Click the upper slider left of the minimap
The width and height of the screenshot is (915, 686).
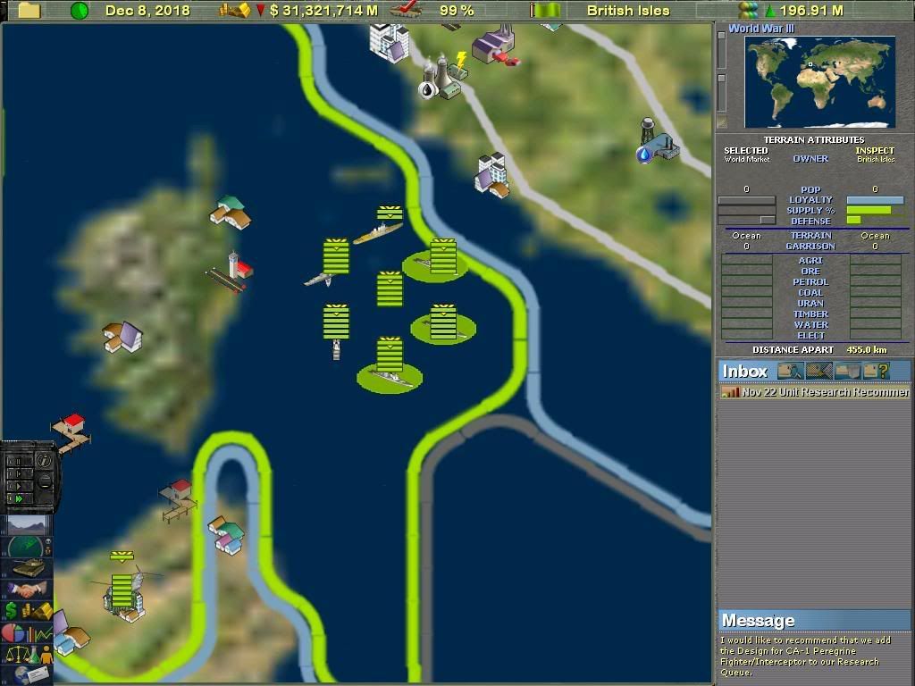[x=722, y=49]
